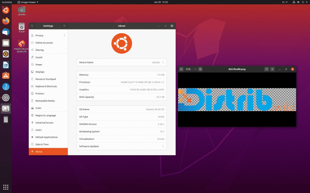
Task: Open Files from the dock
Action: click(x=6, y=43)
